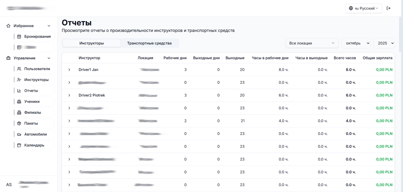Viewport: 403px width, 192px height.
Task: Click the car icon beside Автомобили
Action: (x=19, y=134)
